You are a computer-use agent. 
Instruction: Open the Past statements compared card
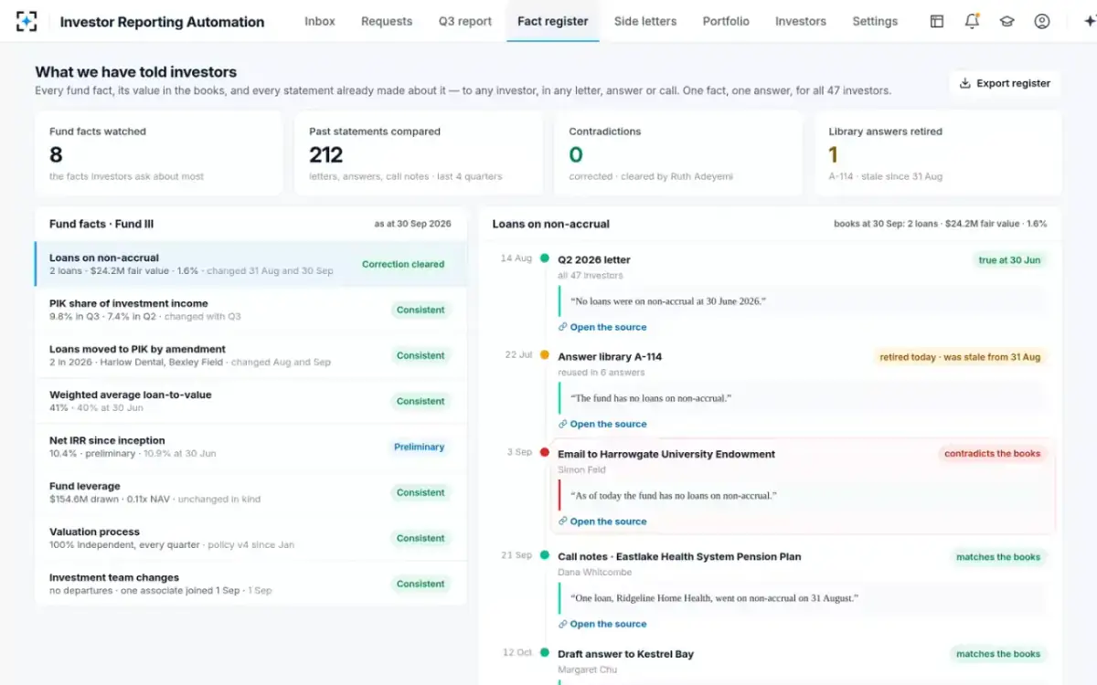point(419,153)
